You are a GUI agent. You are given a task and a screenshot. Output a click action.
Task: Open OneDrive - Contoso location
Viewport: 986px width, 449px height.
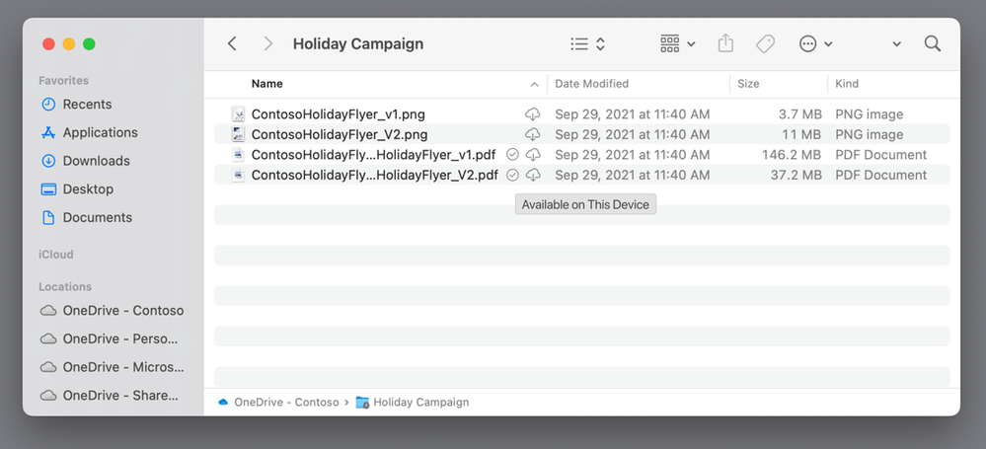[123, 311]
